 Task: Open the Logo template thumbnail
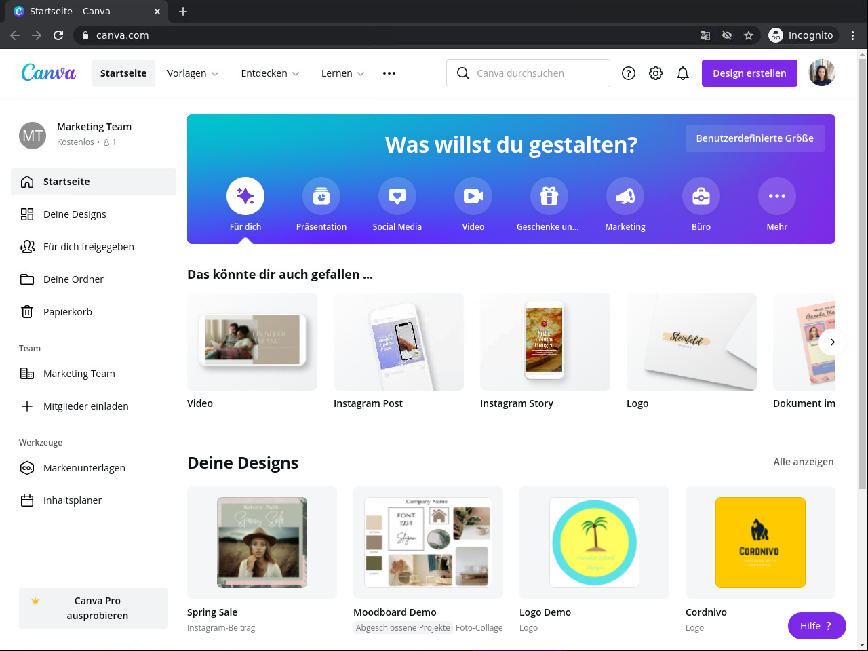coord(692,342)
